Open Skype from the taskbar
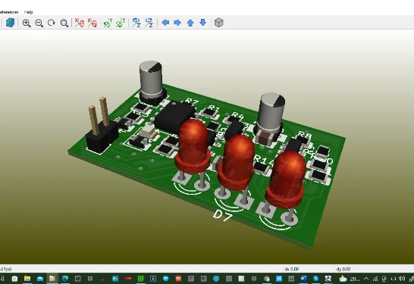Image resolution: width=414 pixels, height=284 pixels. coord(315,279)
